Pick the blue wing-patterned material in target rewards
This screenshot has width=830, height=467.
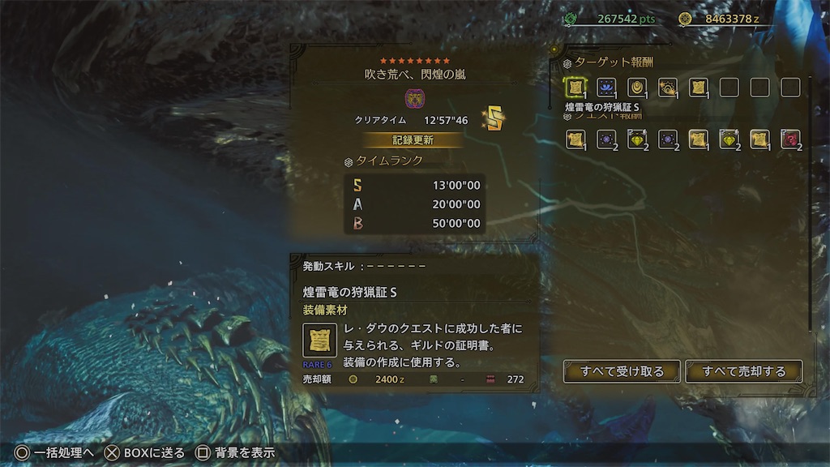(606, 88)
